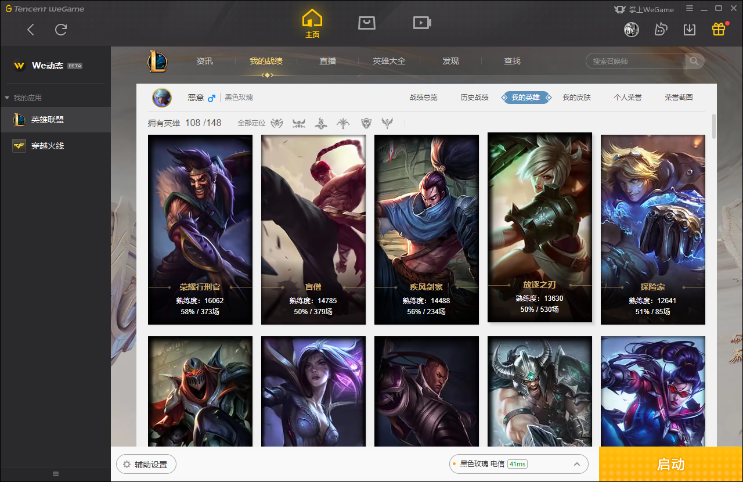This screenshot has height=482, width=743.
Task: Open the red-glasses female hero card in second row
Action: tap(653, 391)
